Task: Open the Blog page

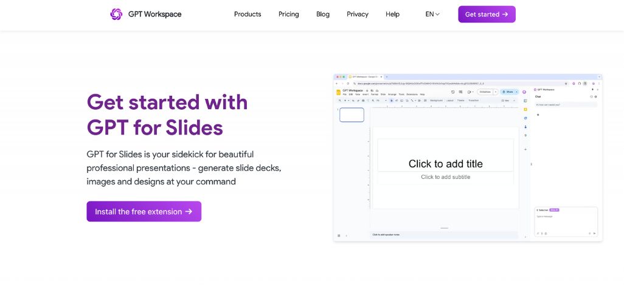Action: (323, 15)
